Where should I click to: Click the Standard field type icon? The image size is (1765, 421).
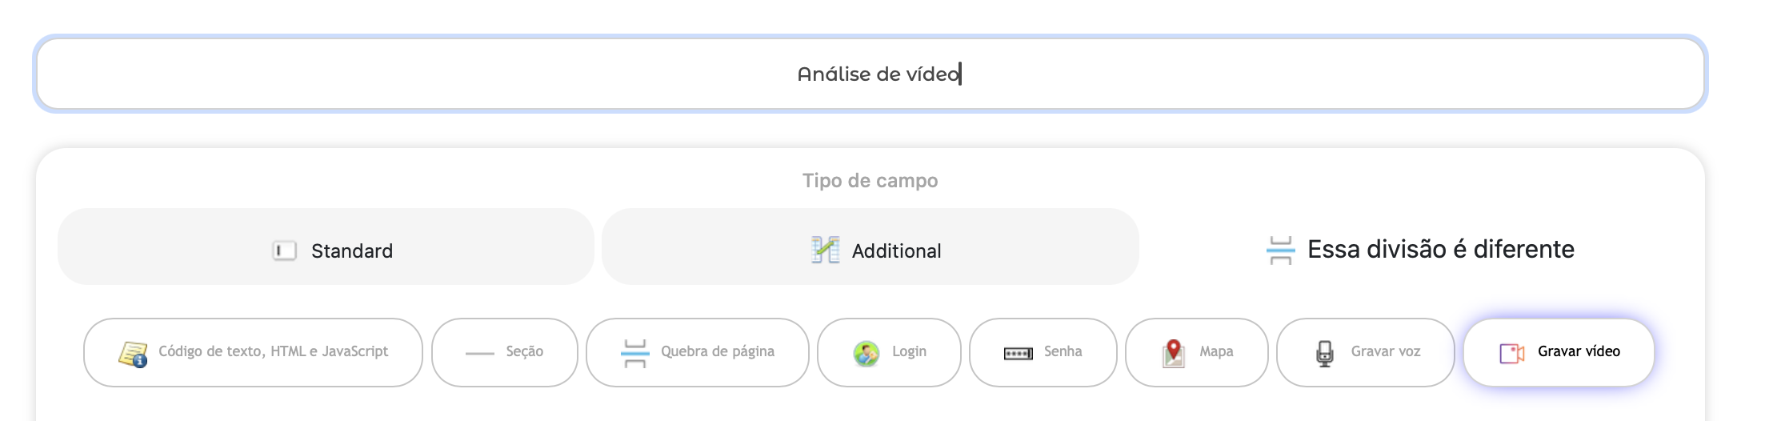click(x=284, y=251)
